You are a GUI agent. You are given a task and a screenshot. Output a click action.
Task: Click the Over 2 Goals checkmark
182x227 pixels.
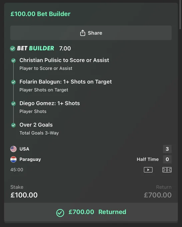(x=13, y=125)
